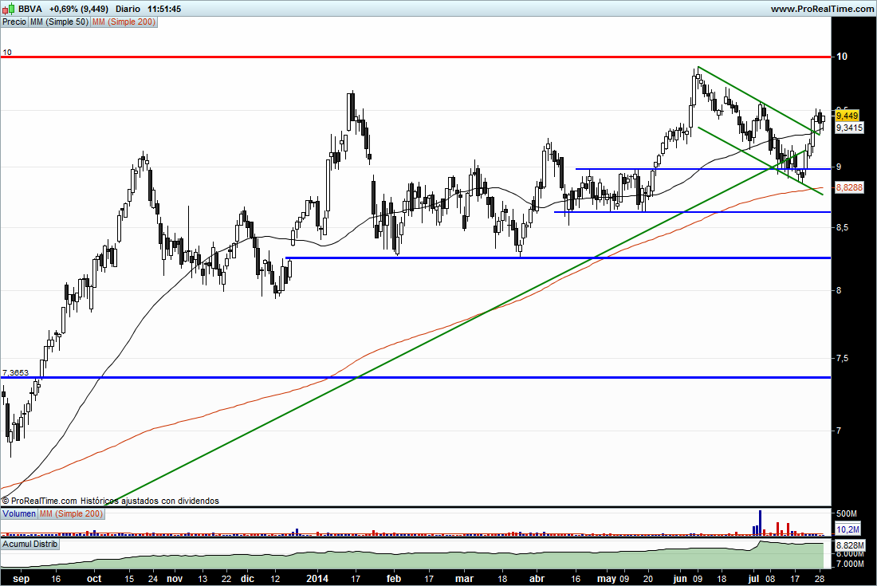Select the BBVA ticker name

click(x=29, y=9)
